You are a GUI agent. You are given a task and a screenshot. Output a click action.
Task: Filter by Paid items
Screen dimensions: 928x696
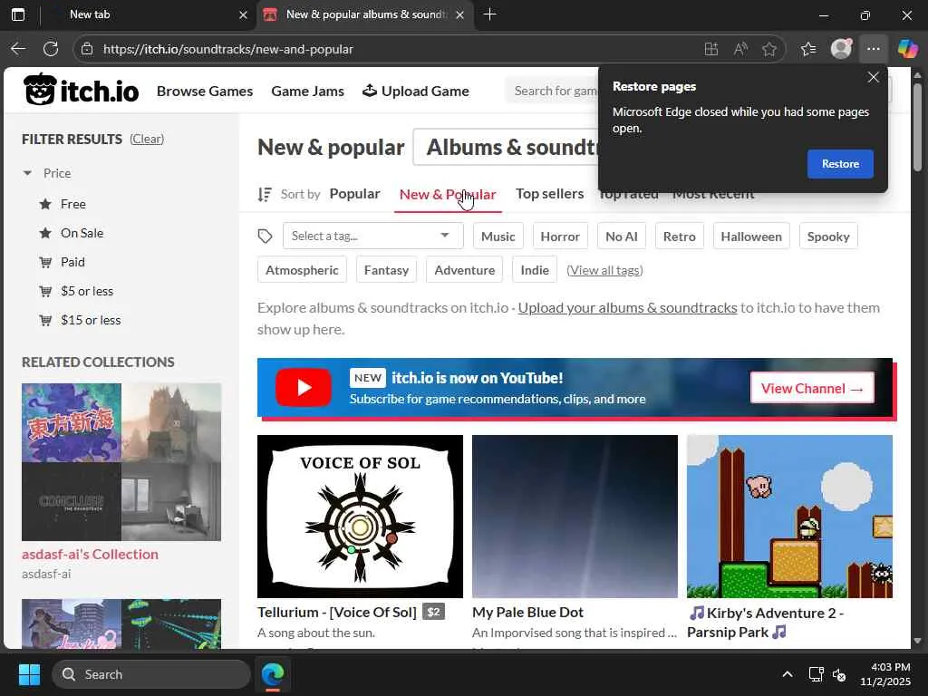[72, 262]
